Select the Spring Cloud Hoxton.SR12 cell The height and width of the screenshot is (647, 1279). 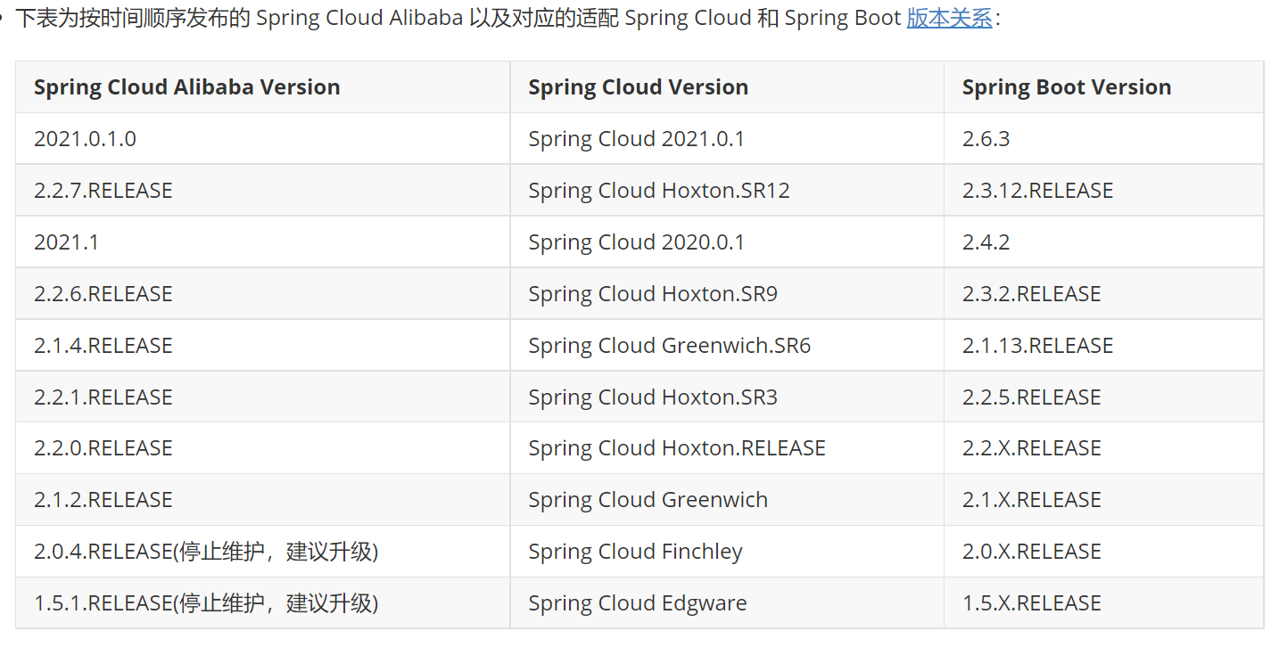727,191
